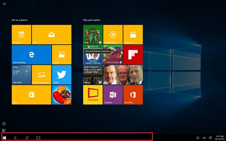Open the New Delhi weather tile
Screen dimensions: 226x141
[21, 75]
